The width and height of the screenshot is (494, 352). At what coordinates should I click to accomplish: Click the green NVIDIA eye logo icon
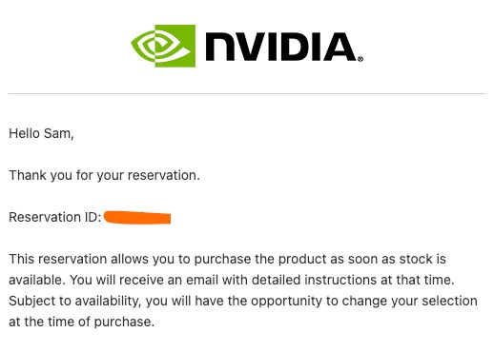[x=163, y=46]
